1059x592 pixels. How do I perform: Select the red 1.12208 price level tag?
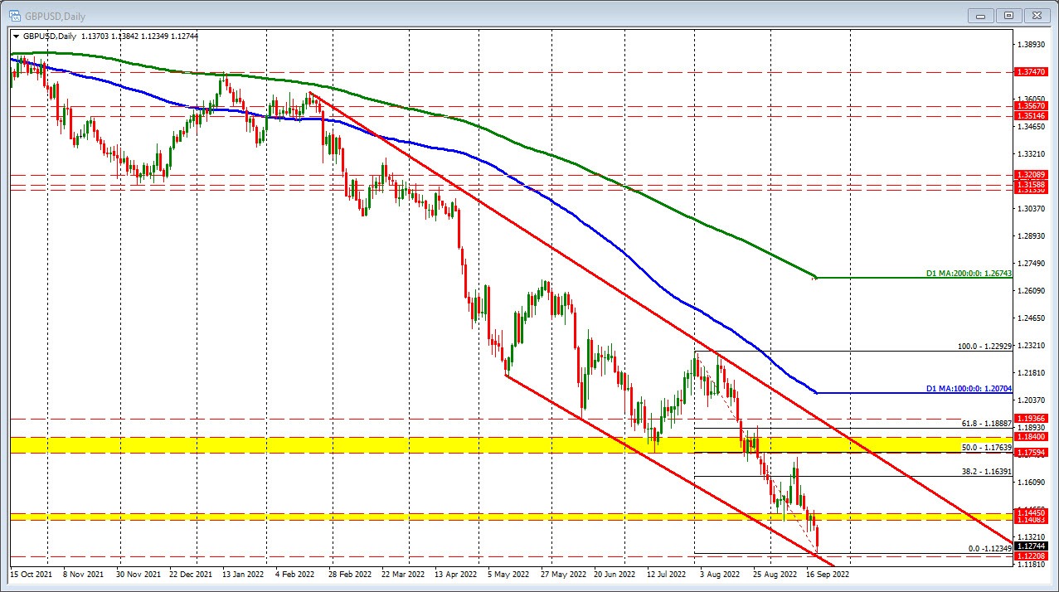click(1032, 556)
